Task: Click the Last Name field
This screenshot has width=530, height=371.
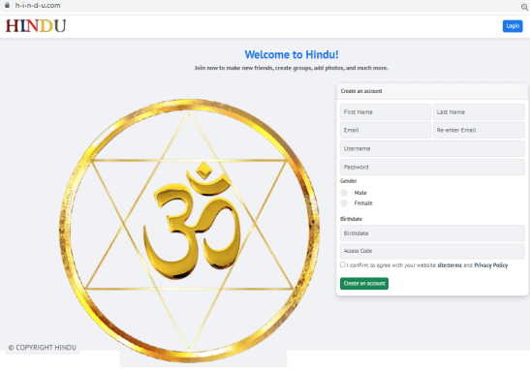Action: point(479,111)
